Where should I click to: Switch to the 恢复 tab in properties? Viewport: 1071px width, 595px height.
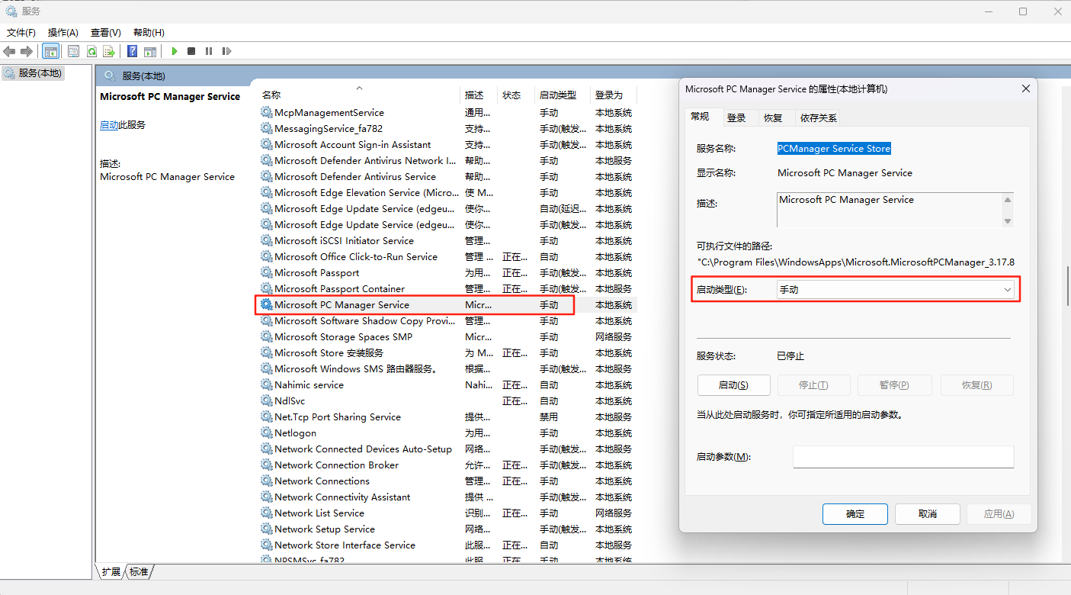773,117
